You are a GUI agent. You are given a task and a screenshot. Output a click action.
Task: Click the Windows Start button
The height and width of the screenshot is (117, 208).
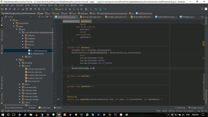coord(3,115)
